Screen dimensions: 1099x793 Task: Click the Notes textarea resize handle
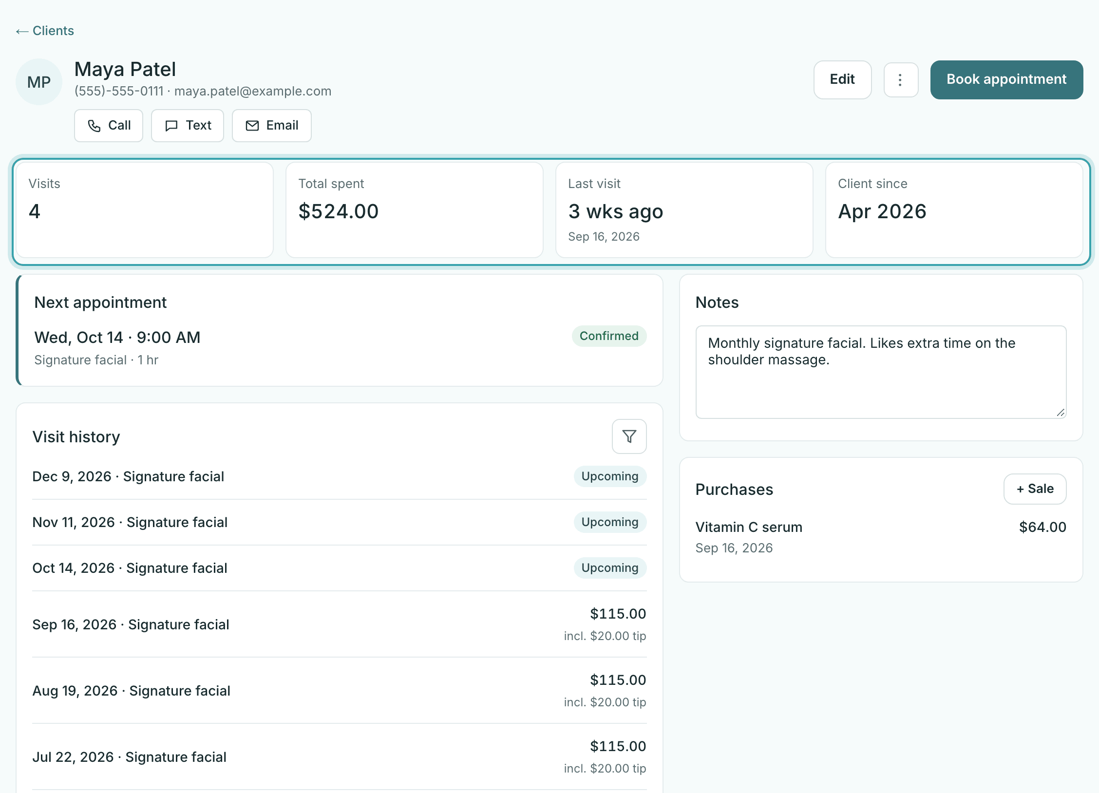1061,413
